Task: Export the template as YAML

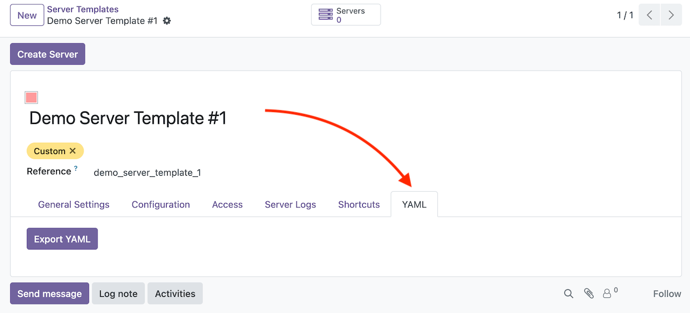Action: [x=62, y=238]
